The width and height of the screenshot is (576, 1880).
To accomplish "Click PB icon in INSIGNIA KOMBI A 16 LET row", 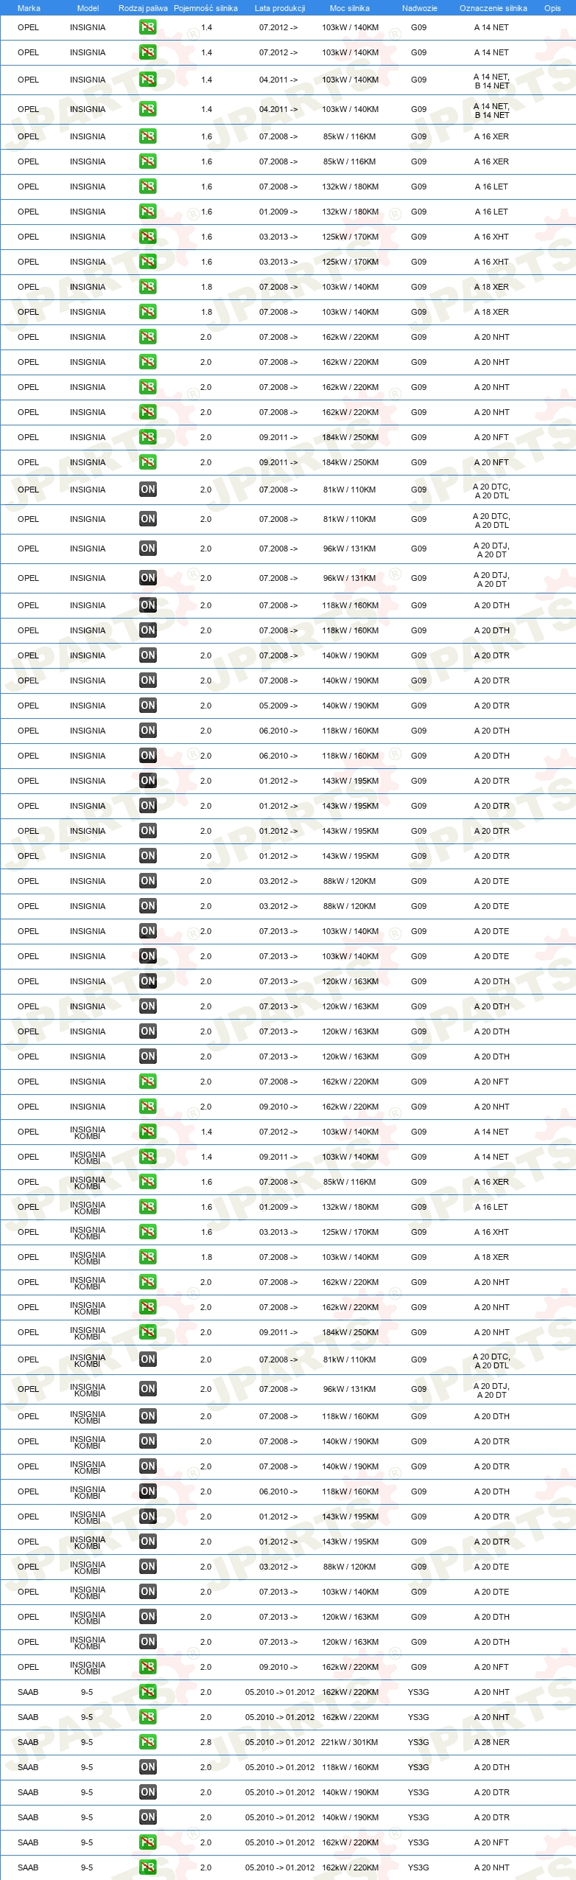I will pyautogui.click(x=148, y=1207).
